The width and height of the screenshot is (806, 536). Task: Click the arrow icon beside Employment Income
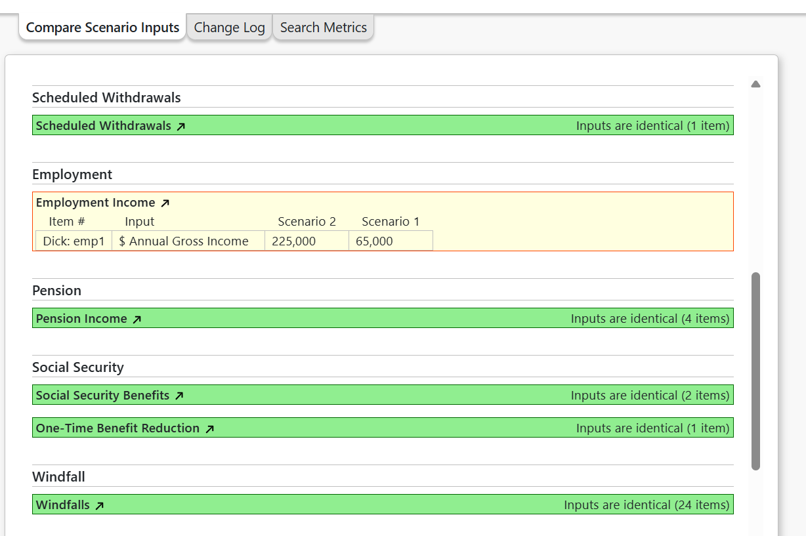point(165,203)
